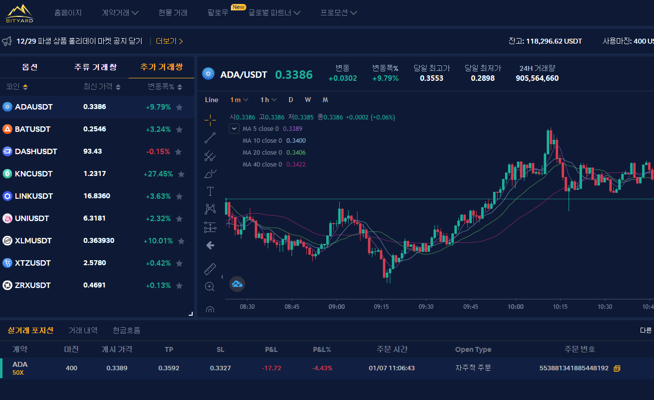Image resolution: width=654 pixels, height=400 pixels.
Task: Switch to the 추가 거래쌍 tab
Action: click(161, 67)
